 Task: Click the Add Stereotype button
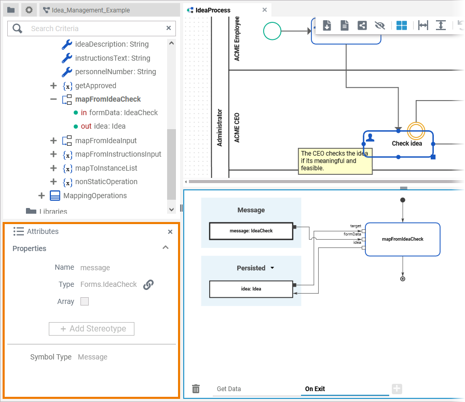coord(91,329)
